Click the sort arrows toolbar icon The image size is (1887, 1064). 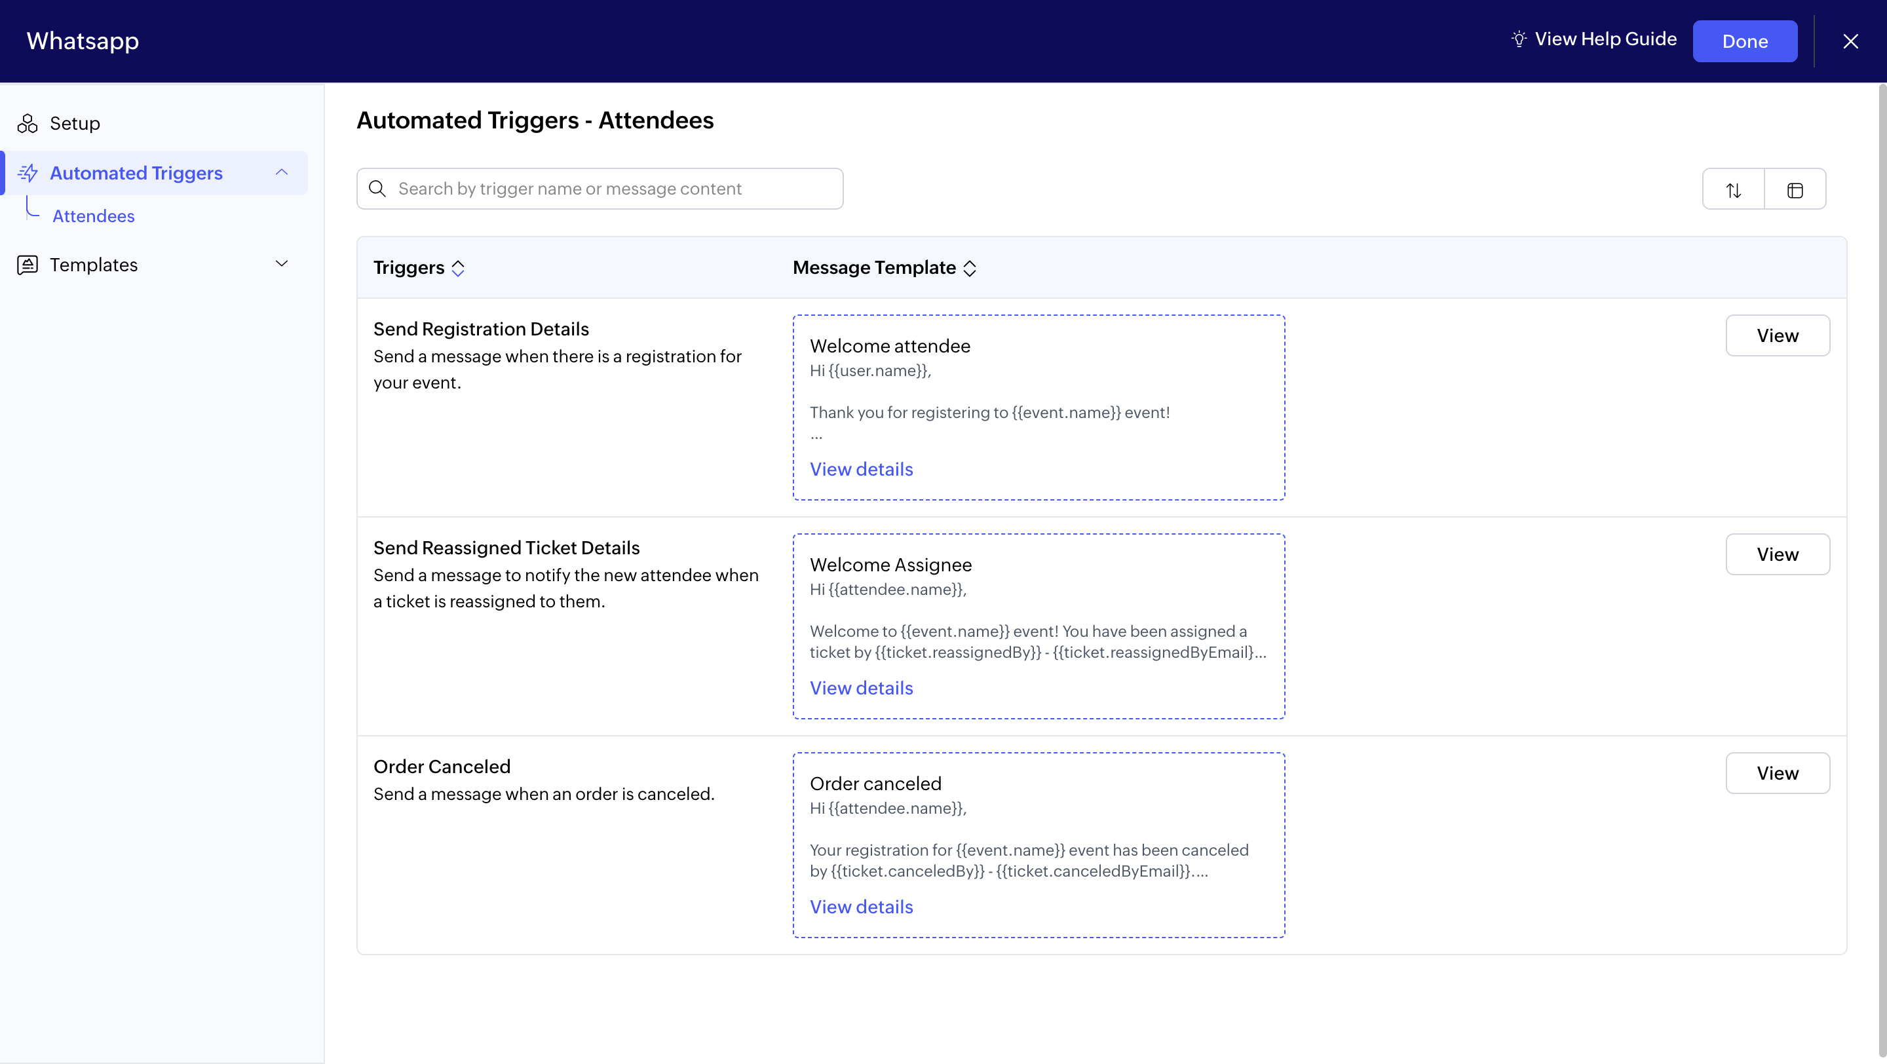point(1733,189)
